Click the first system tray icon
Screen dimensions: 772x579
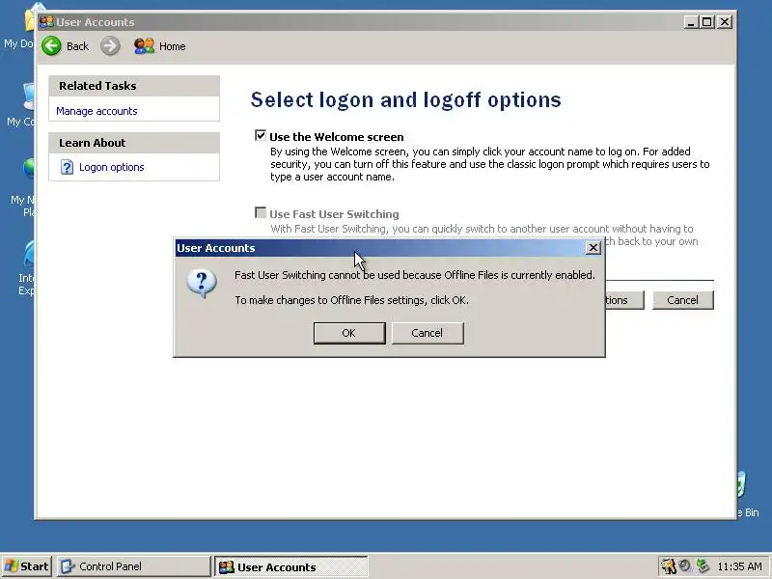click(668, 566)
